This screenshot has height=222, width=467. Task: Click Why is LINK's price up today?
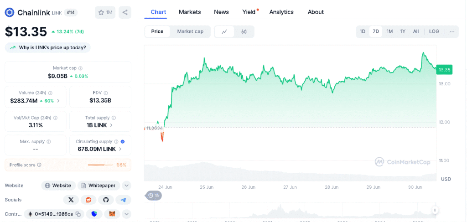point(47,47)
